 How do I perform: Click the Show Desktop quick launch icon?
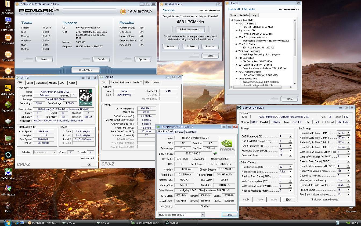(22, 223)
